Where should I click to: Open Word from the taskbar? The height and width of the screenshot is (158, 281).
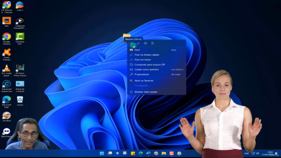point(148,153)
